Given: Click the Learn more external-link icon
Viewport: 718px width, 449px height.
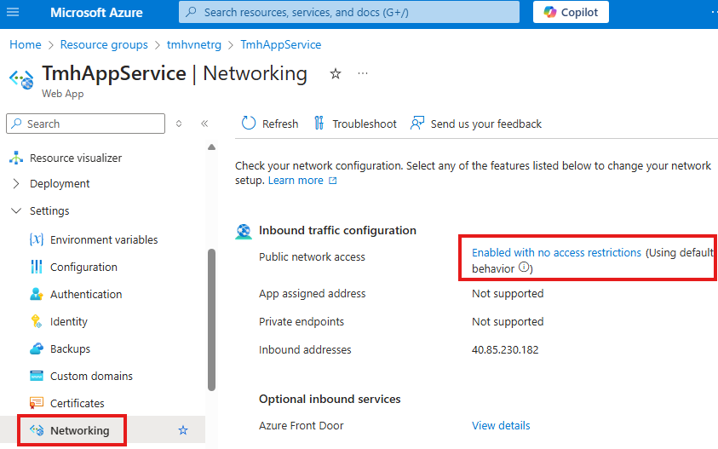Looking at the screenshot, I should coord(333,181).
